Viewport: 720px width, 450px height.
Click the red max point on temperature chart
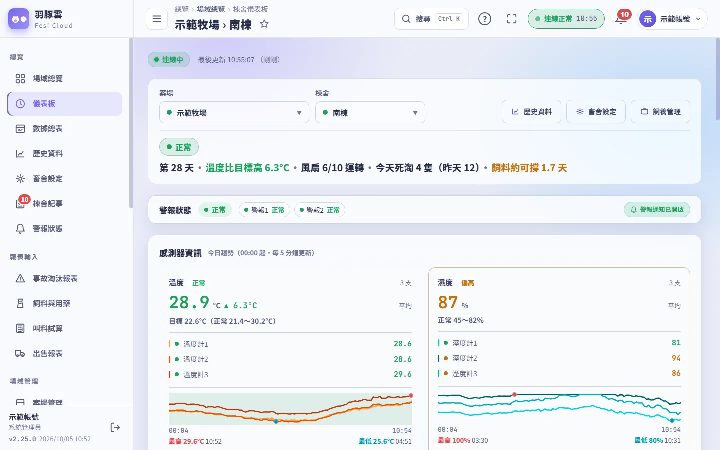[411, 395]
